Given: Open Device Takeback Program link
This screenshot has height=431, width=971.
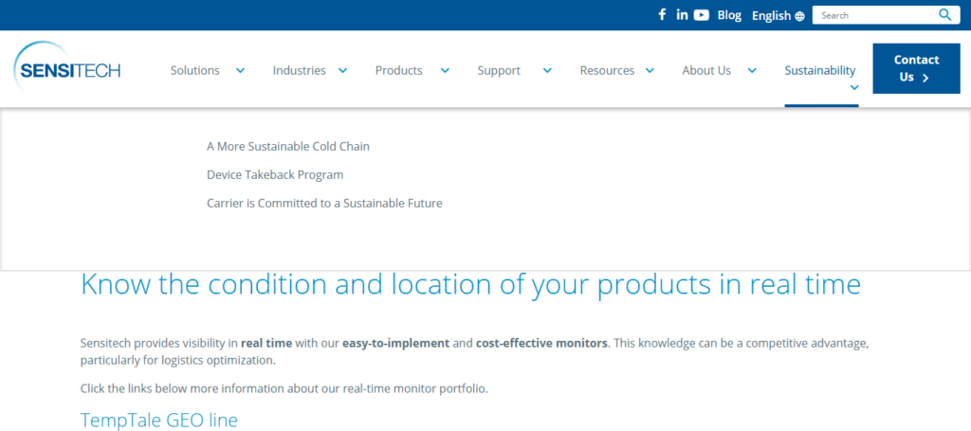Looking at the screenshot, I should [275, 175].
